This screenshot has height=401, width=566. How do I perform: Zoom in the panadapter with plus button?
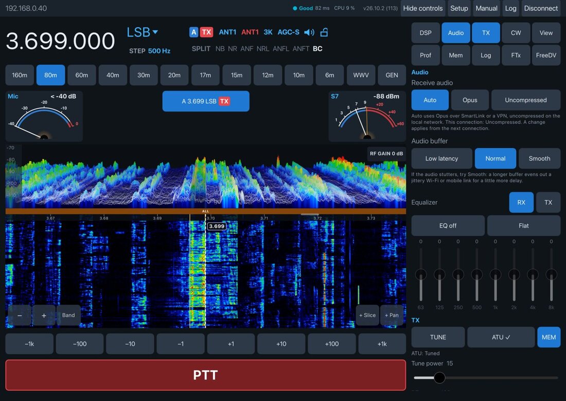[44, 316]
